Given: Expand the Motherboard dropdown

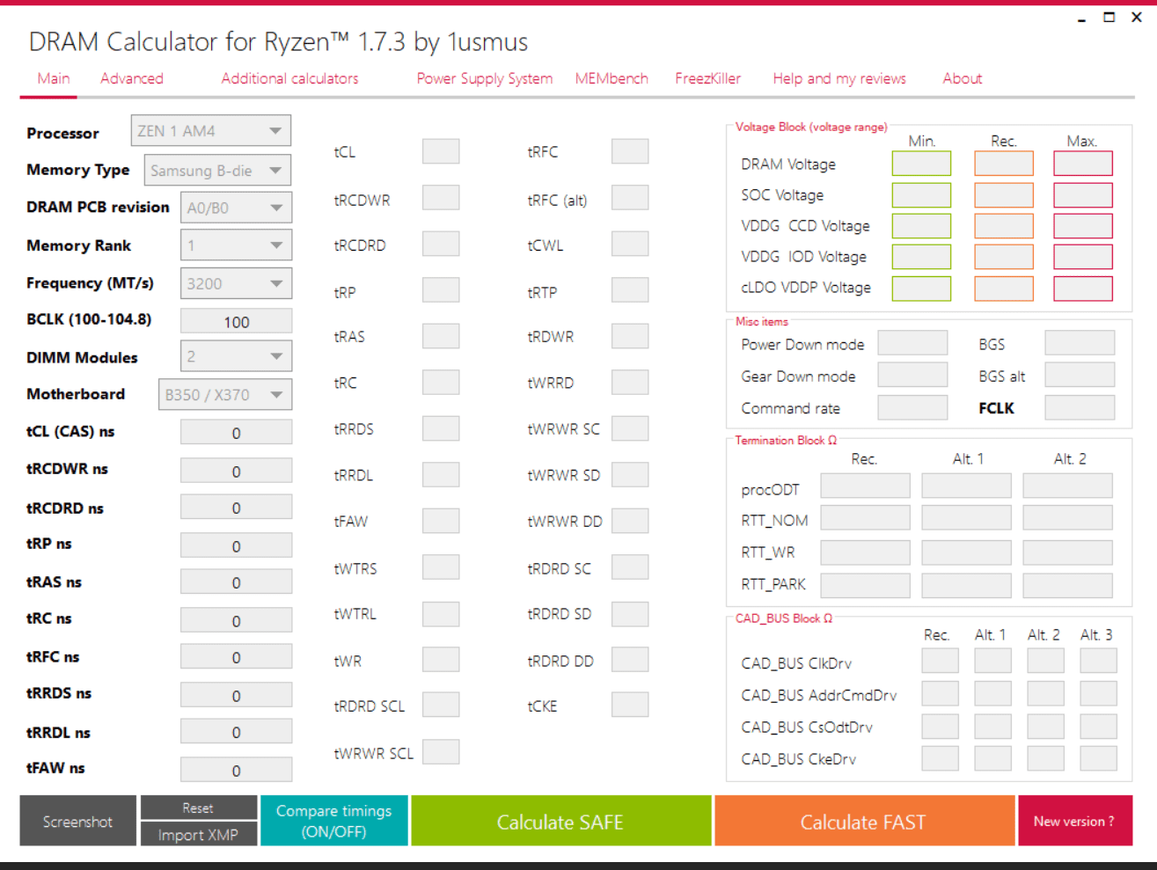Looking at the screenshot, I should pos(225,394).
